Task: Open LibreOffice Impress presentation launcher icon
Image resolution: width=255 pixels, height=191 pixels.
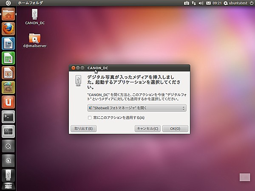Action: point(8,73)
